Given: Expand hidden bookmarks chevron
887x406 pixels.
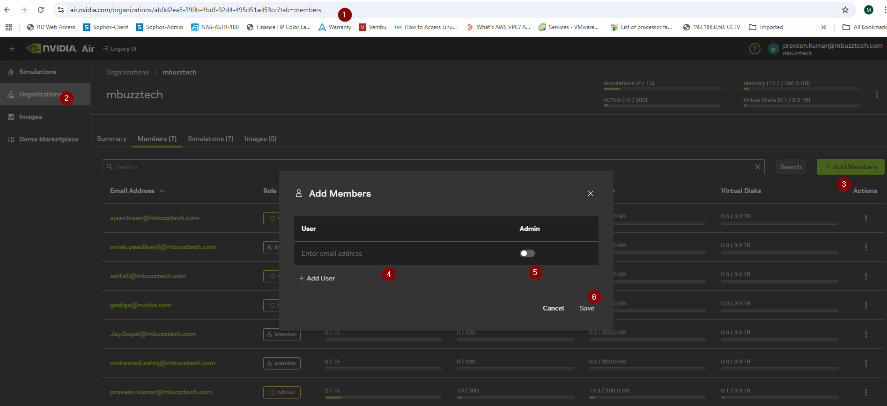Looking at the screenshot, I should pos(823,27).
